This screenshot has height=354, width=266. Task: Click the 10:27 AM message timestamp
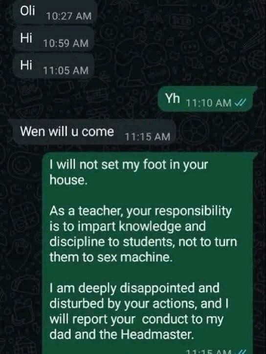coord(69,16)
